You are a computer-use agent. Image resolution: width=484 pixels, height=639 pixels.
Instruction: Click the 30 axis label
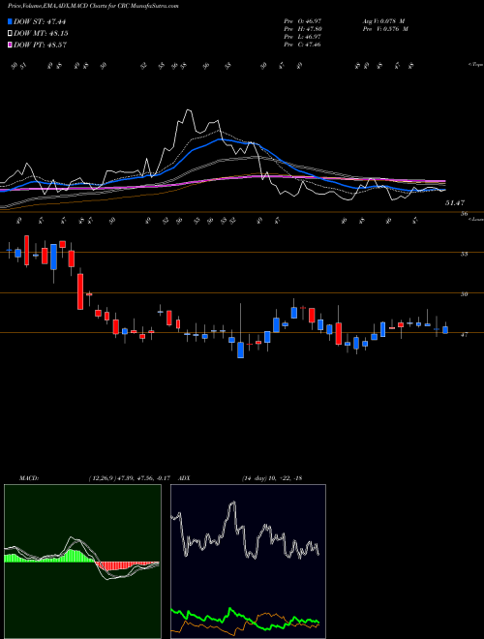click(464, 294)
